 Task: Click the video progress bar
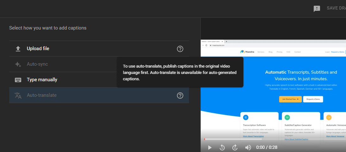(x=275, y=139)
